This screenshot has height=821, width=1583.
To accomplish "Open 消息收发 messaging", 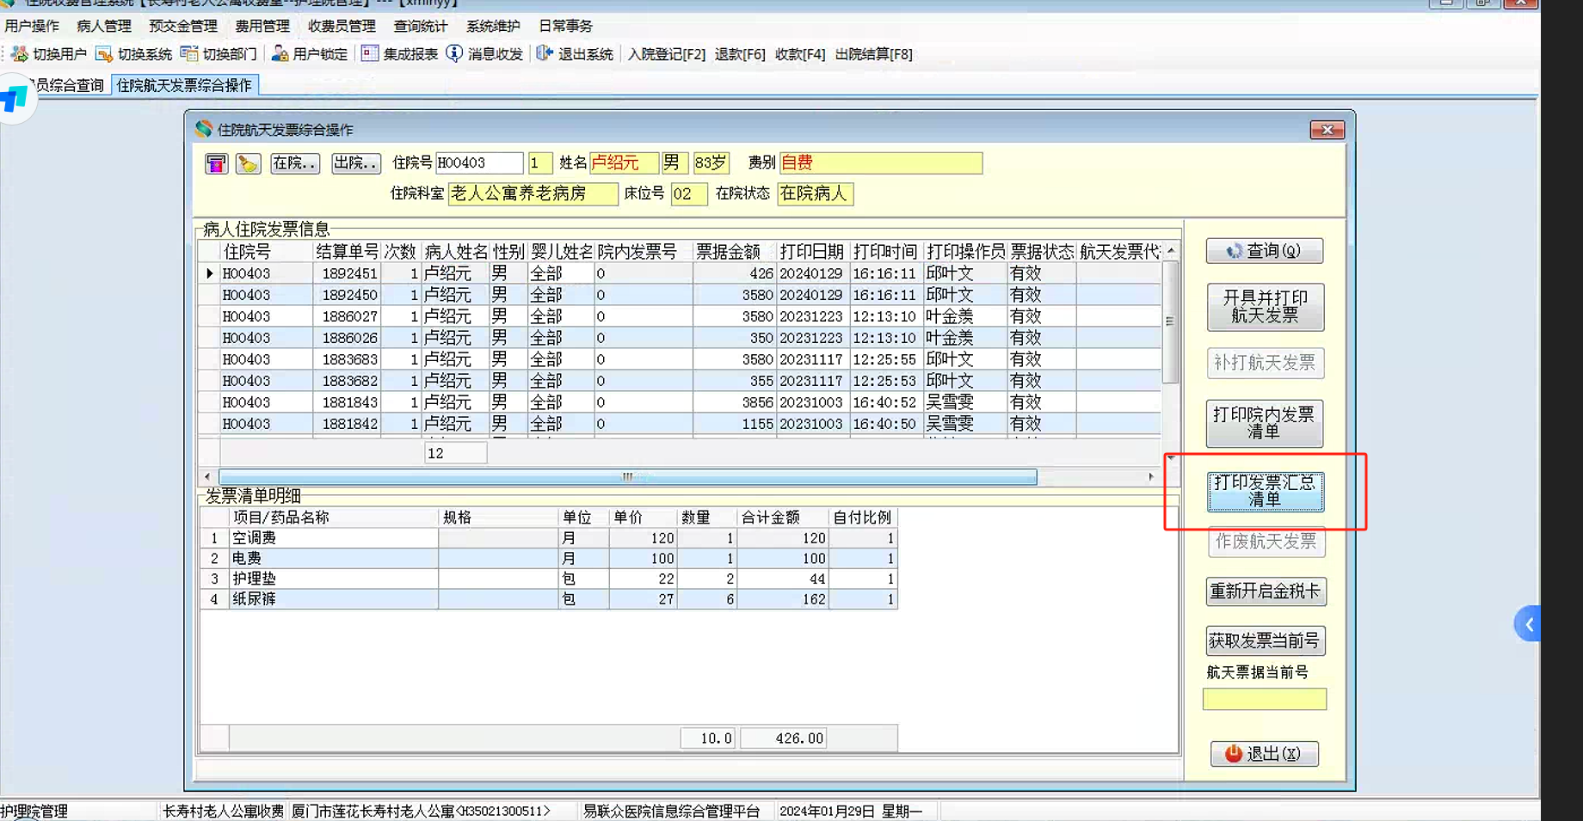I will pyautogui.click(x=484, y=54).
